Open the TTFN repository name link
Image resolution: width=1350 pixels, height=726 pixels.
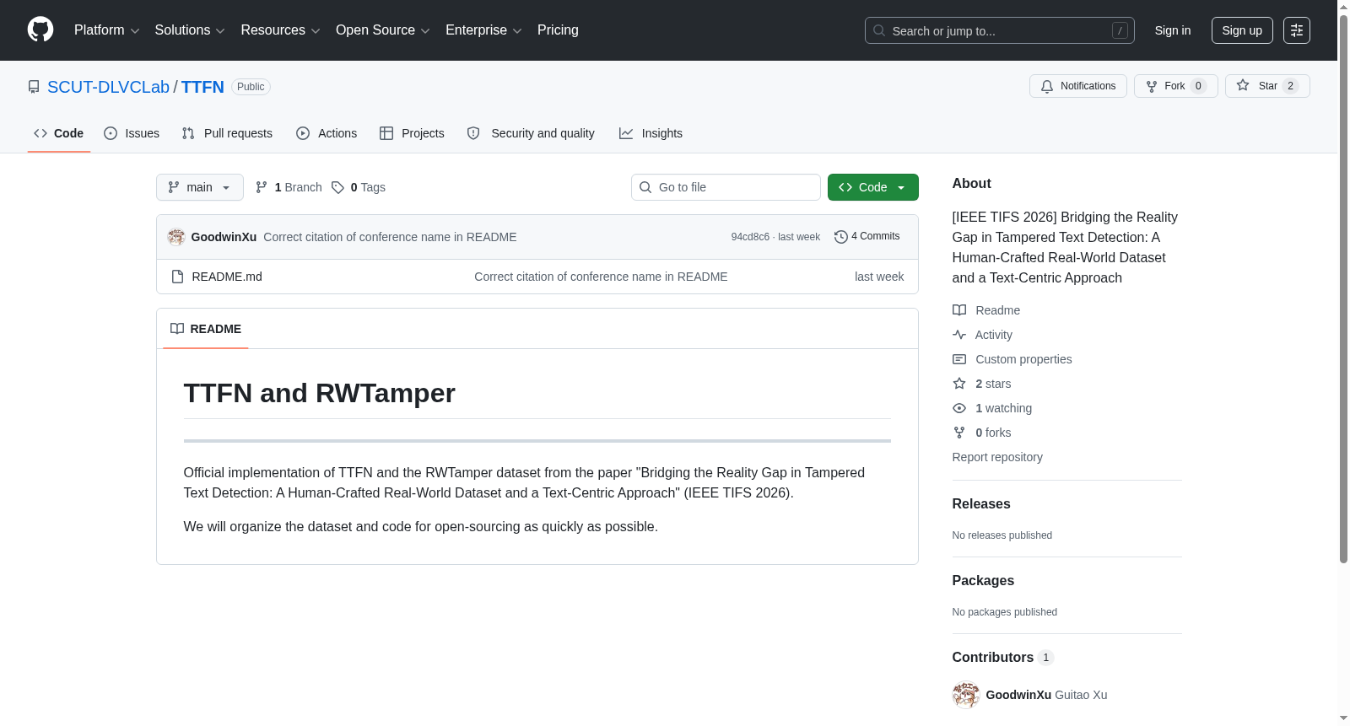tap(202, 87)
